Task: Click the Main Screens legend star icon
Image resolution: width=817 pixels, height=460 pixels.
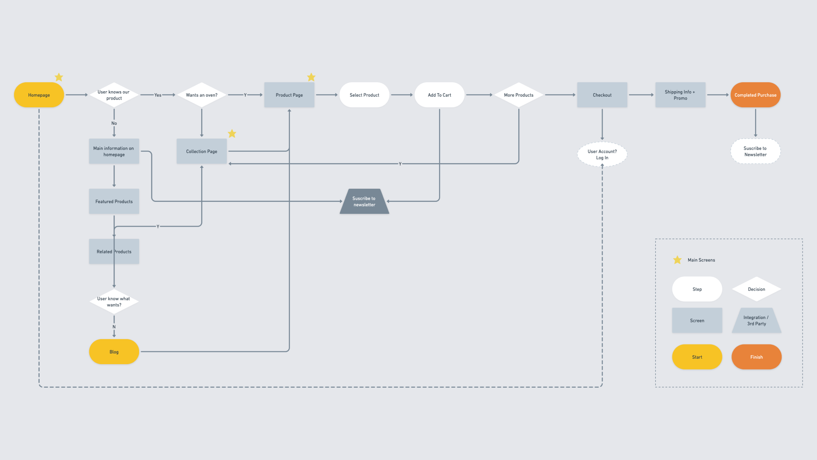Action: [x=678, y=260]
